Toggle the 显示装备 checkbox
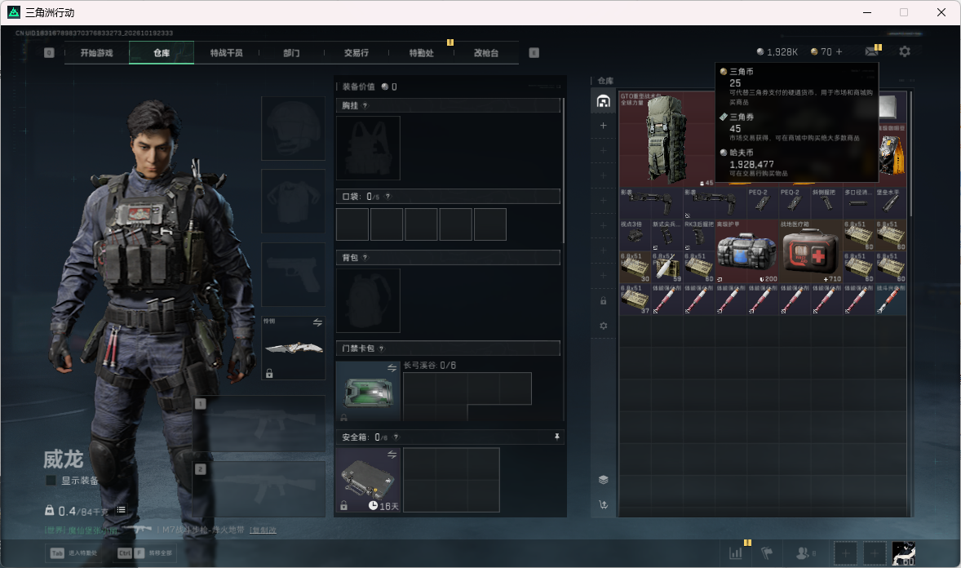This screenshot has height=568, width=961. click(x=51, y=481)
